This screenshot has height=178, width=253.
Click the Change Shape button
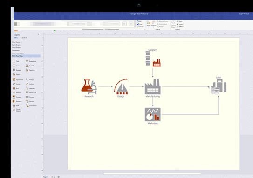coord(173,24)
